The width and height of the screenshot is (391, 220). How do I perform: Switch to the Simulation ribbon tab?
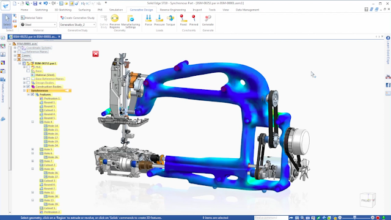tap(116, 10)
